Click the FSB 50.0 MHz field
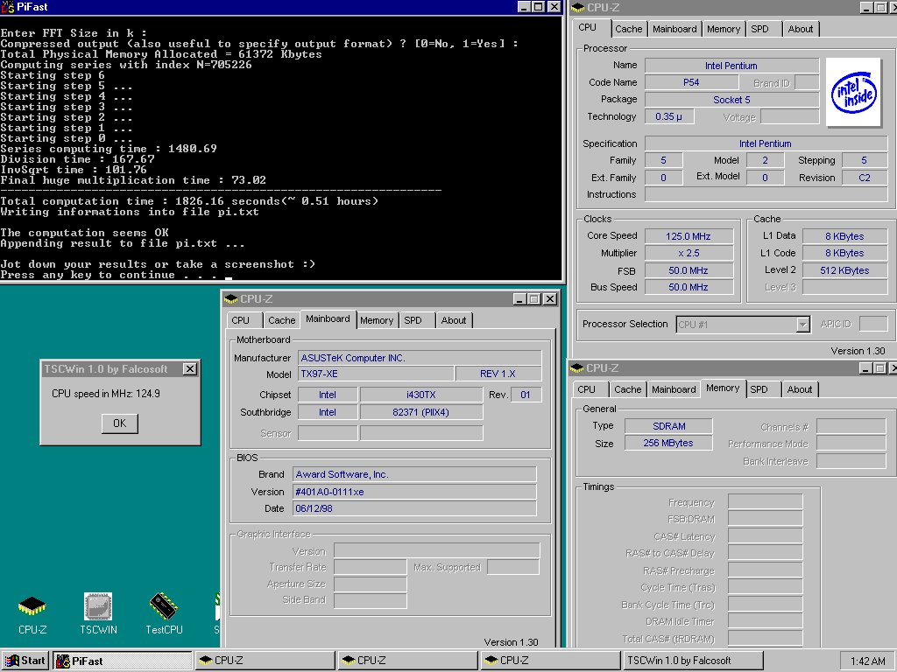Screen dimensions: 897x672 coord(689,271)
